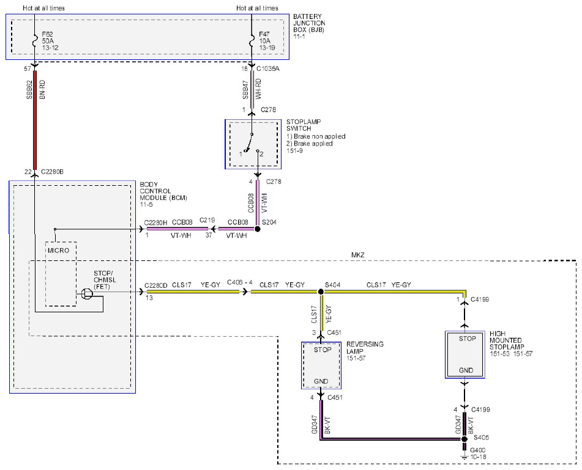Click the '151-9' stoplamp switch reference
Image resolution: width=582 pixels, height=470 pixels.
coord(295,151)
